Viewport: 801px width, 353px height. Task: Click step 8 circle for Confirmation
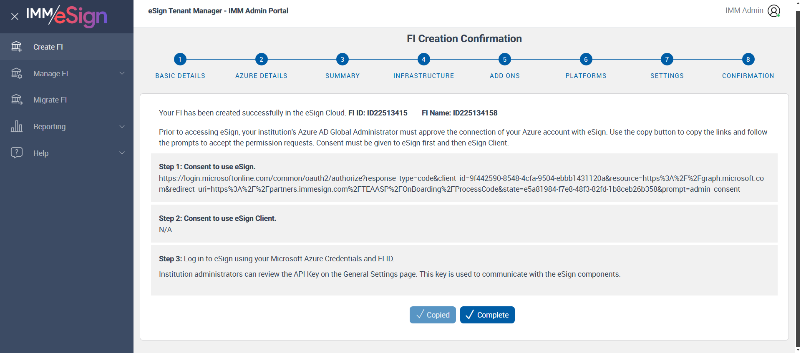(748, 59)
